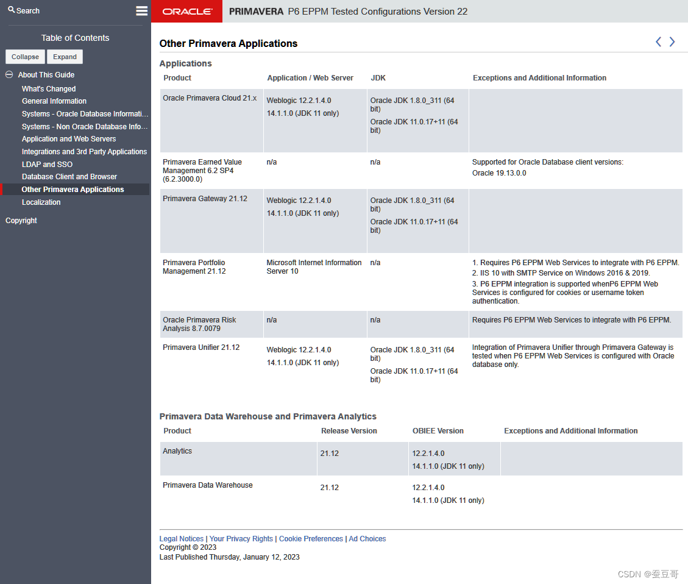
Task: Click About This Guide label
Action: [46, 74]
